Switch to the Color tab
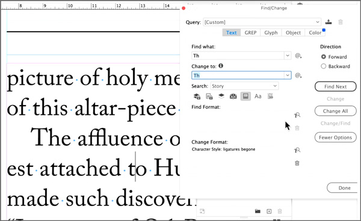361x221 pixels. point(315,32)
